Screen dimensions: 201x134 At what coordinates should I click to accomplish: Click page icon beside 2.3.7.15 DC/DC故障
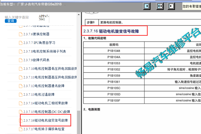click(x=21, y=112)
